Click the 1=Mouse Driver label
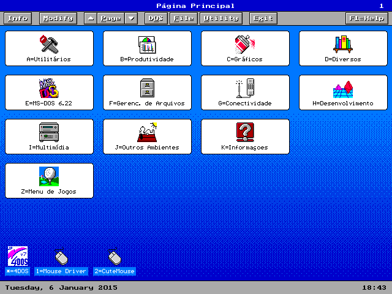Viewport: 392px width, 294px height. coord(61,271)
